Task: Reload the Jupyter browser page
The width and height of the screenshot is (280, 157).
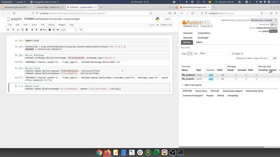Action: [14, 14]
